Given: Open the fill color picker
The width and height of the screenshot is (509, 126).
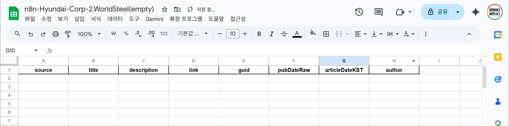Looking at the screenshot, I should [x=313, y=34].
